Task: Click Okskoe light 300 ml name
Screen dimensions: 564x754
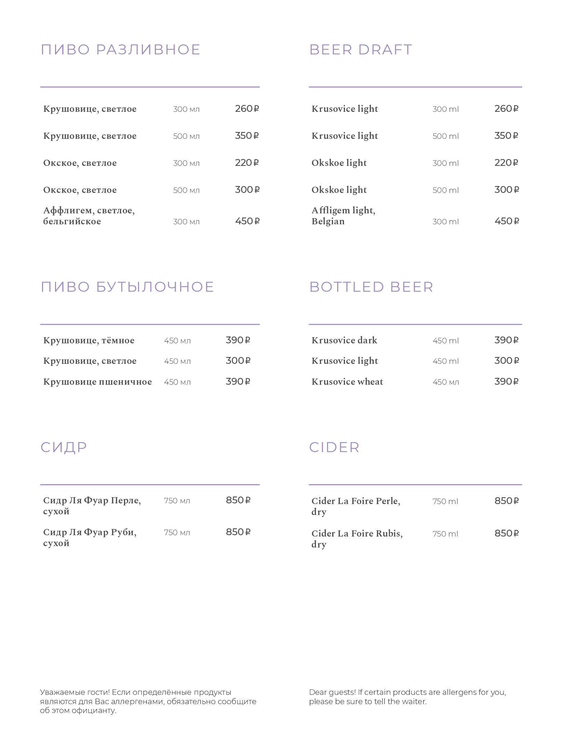Action: [339, 163]
